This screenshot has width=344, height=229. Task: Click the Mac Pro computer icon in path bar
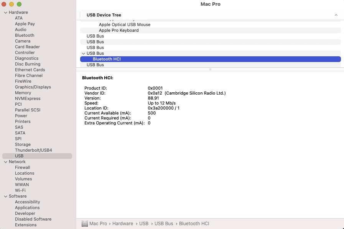pos(85,224)
